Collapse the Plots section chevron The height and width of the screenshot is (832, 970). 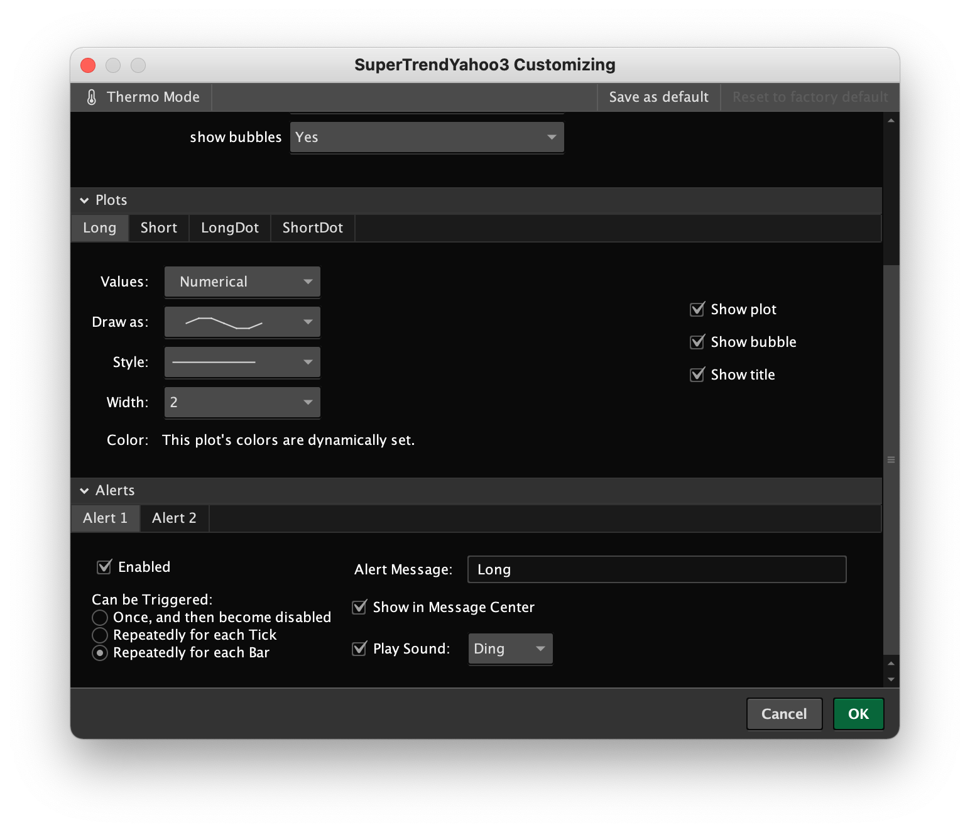tap(84, 200)
